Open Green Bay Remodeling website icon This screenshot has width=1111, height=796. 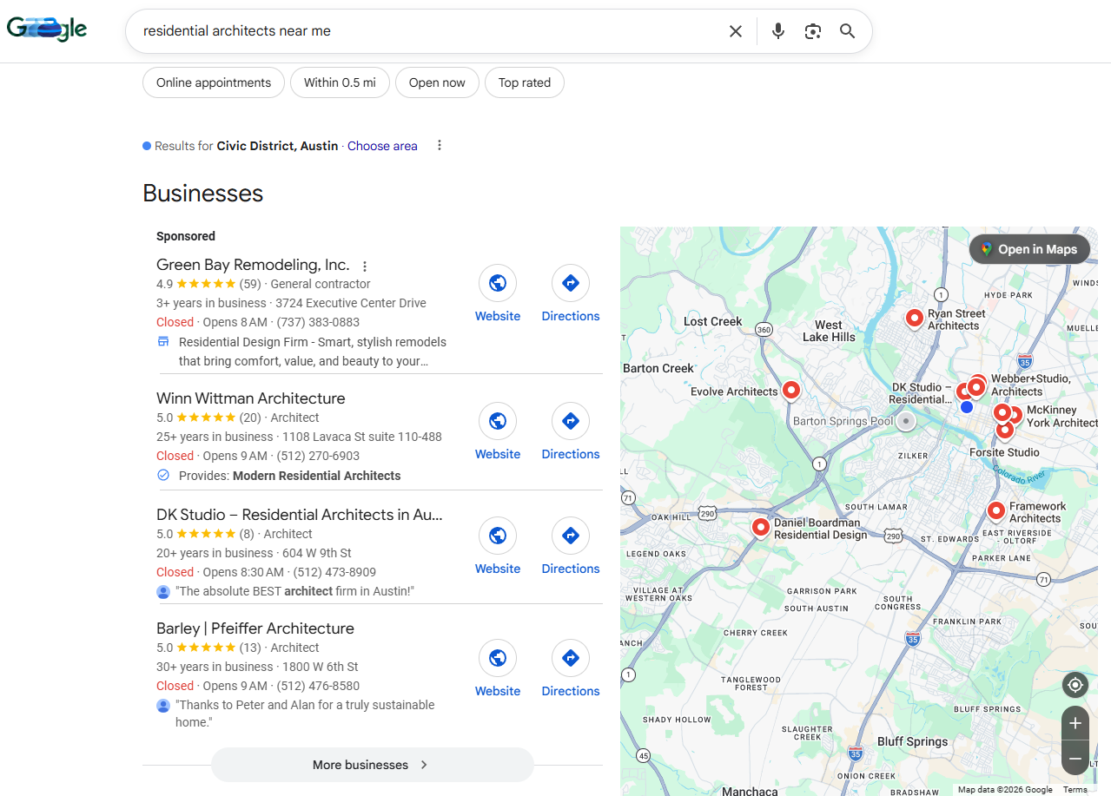pyautogui.click(x=498, y=283)
